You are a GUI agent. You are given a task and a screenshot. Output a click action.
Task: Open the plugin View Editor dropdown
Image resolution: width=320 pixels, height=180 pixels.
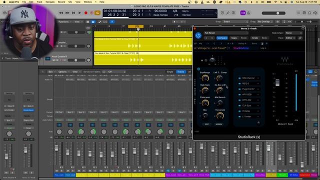point(290,38)
